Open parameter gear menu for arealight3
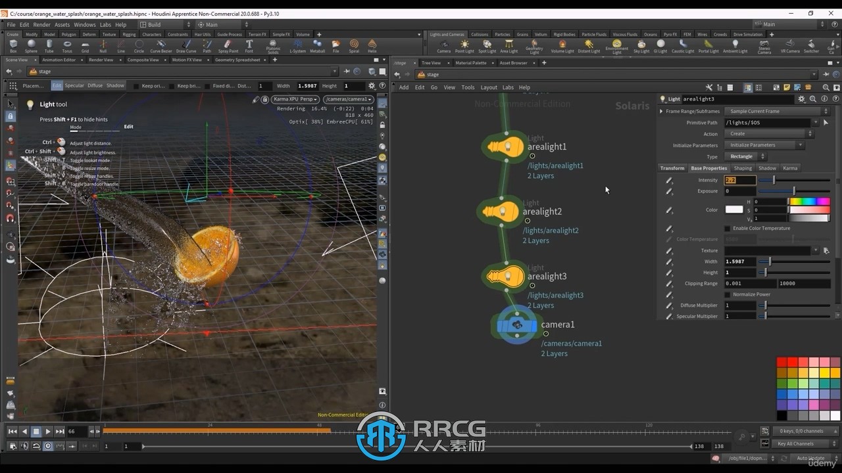This screenshot has width=842, height=473. click(801, 99)
